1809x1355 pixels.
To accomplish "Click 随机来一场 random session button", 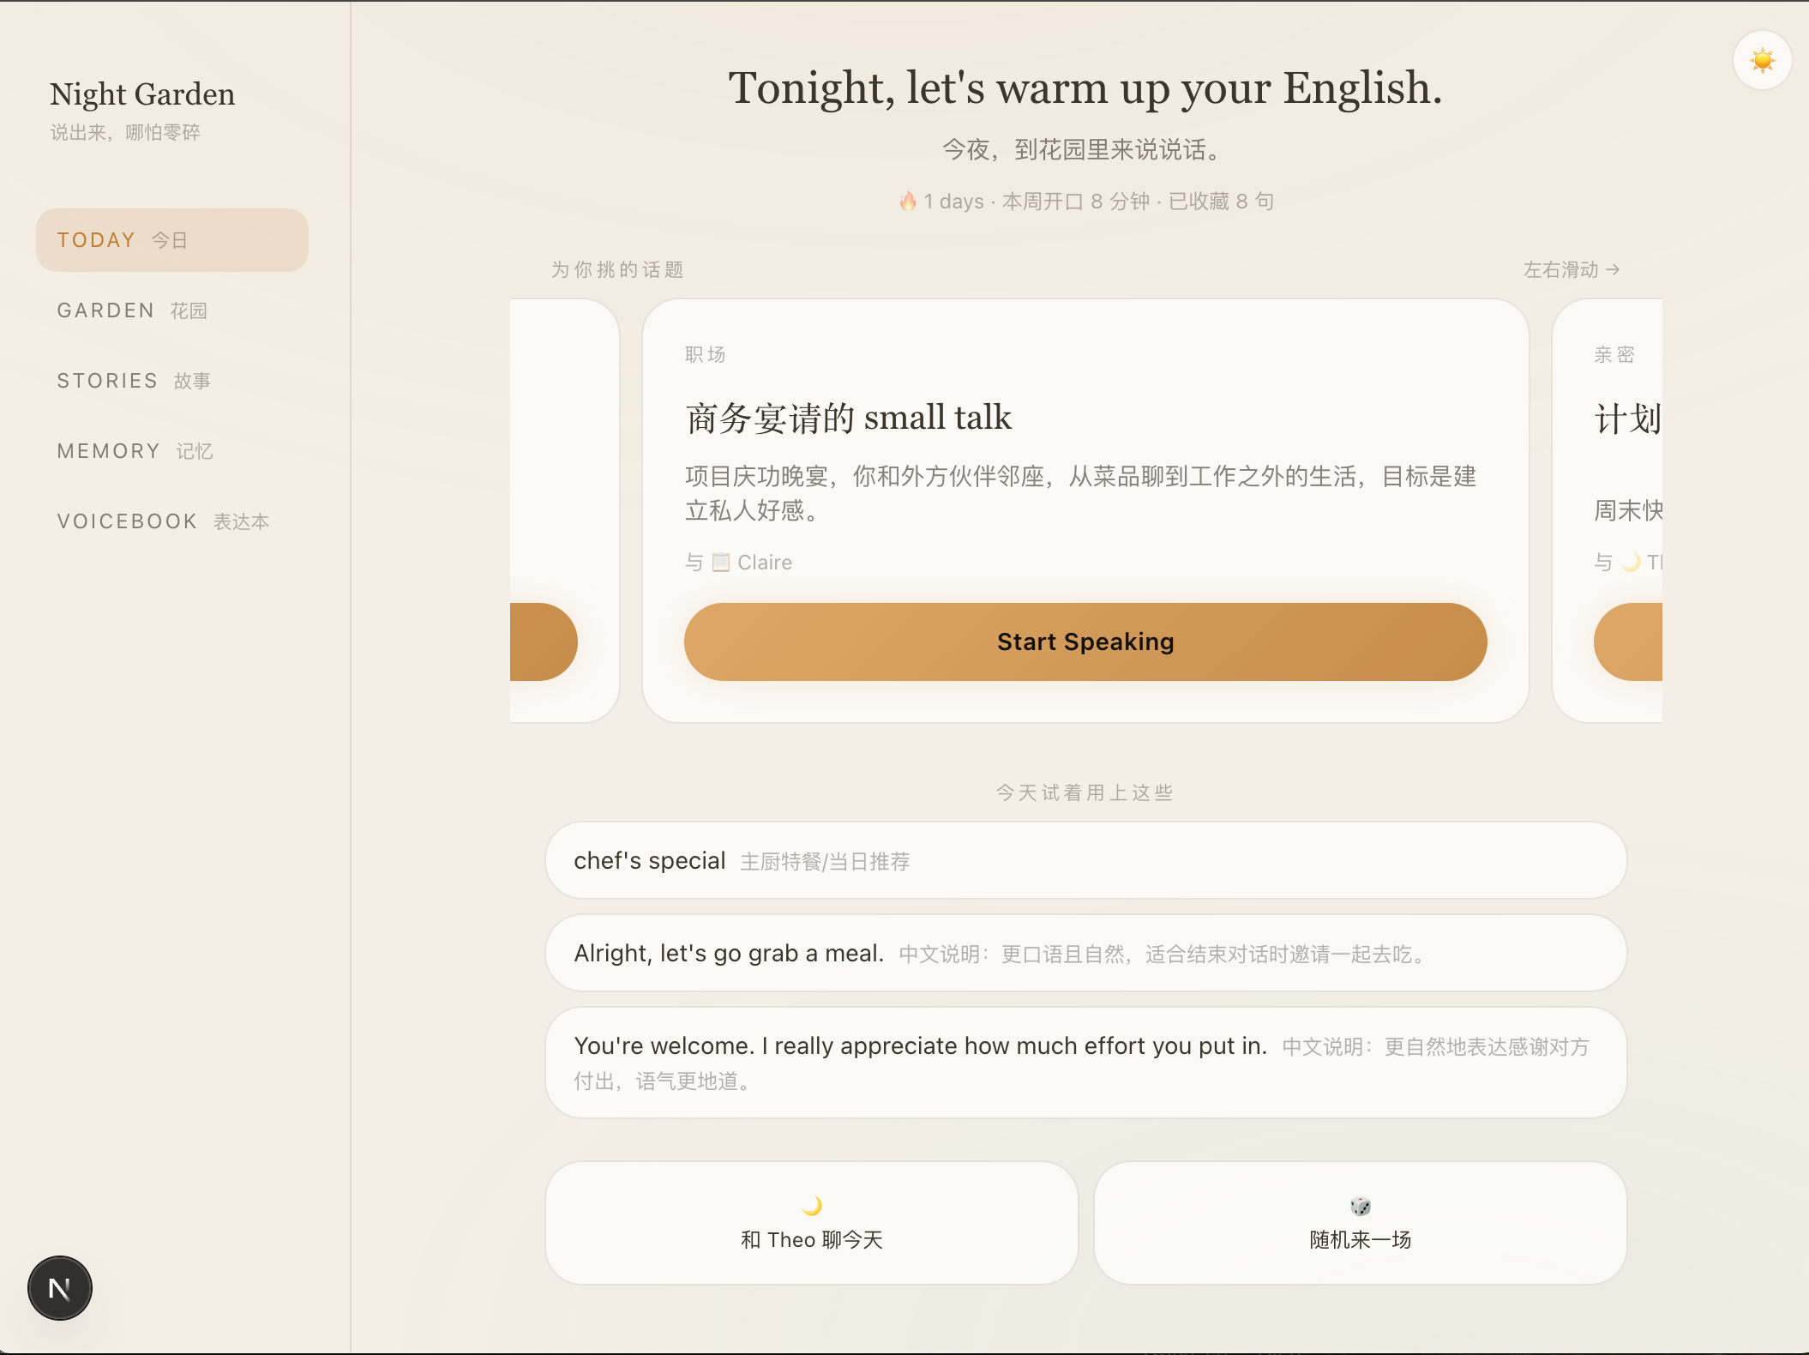I will tap(1361, 1223).
